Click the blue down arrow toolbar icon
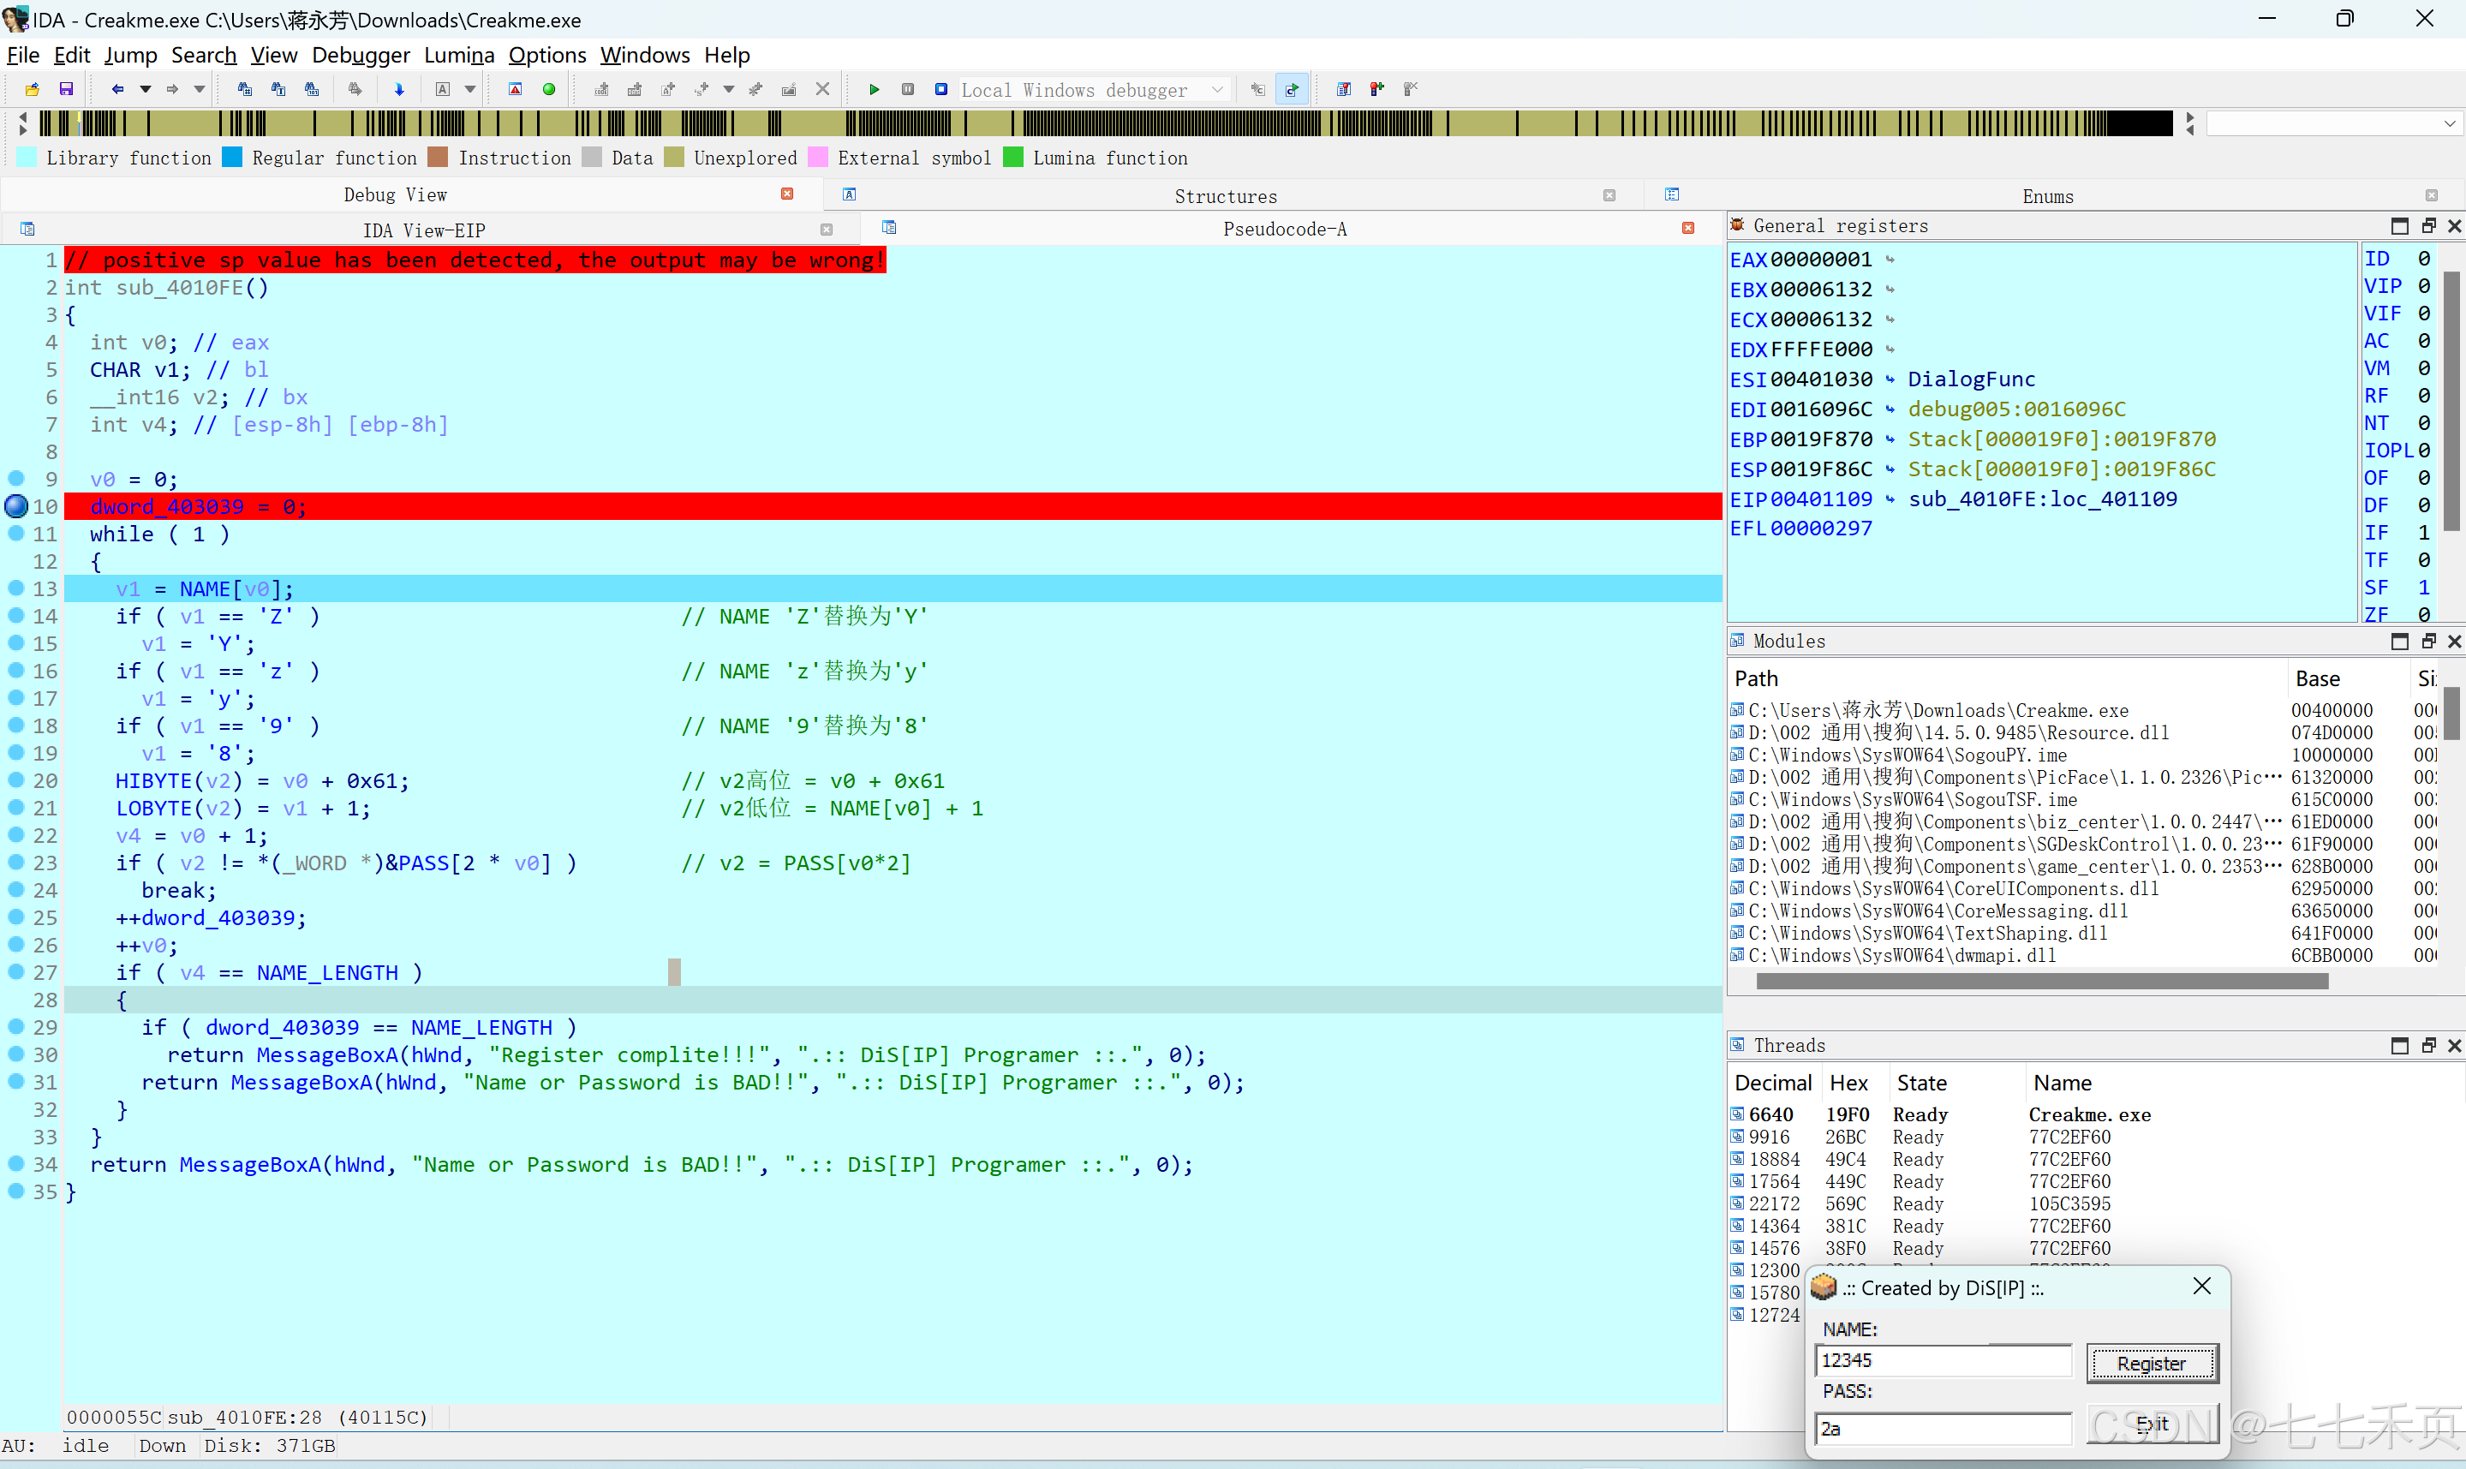The height and width of the screenshot is (1469, 2466). (399, 89)
